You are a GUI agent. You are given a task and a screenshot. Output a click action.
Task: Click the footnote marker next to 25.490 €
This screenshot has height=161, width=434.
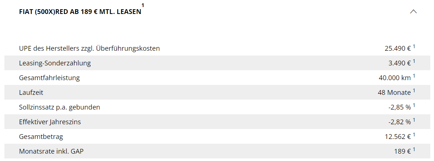point(414,47)
